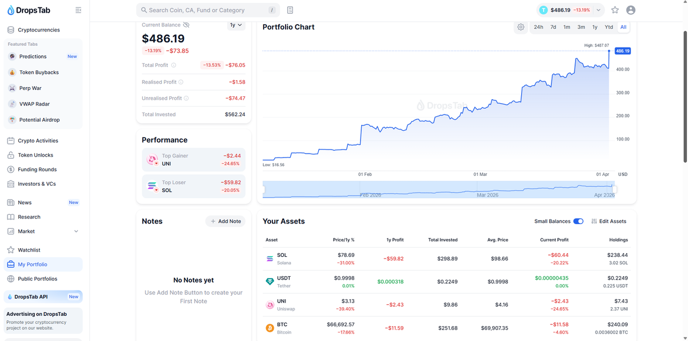Click inside the search coin field
The height and width of the screenshot is (341, 688).
click(x=208, y=10)
